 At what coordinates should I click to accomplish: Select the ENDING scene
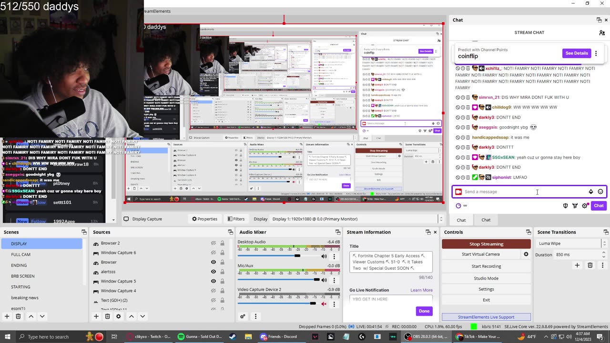click(x=42, y=265)
